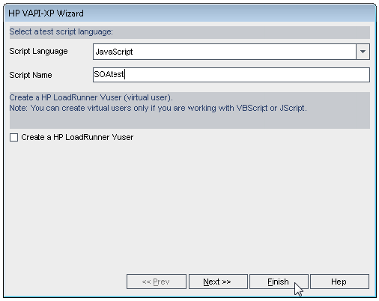
Task: Click the Finish button
Action: [x=279, y=282]
